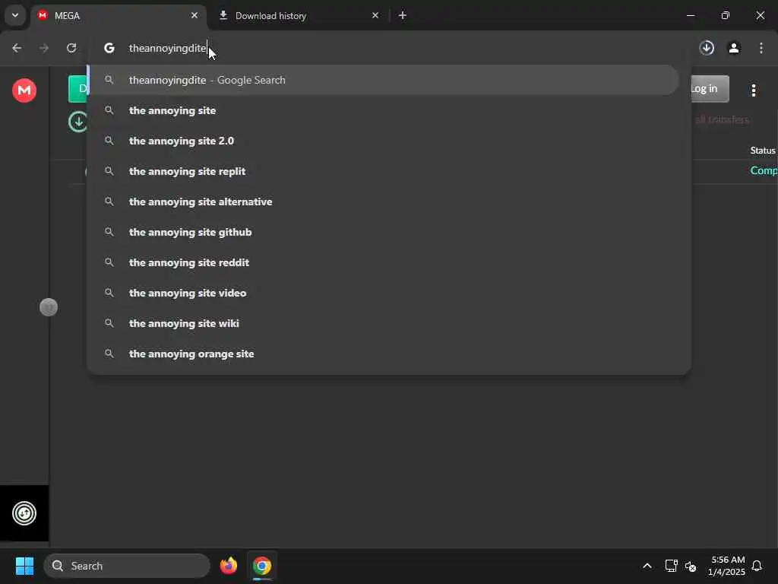This screenshot has width=778, height=584.
Task: Select suggestion 'the annoying site reddit'
Action: [x=383, y=262]
